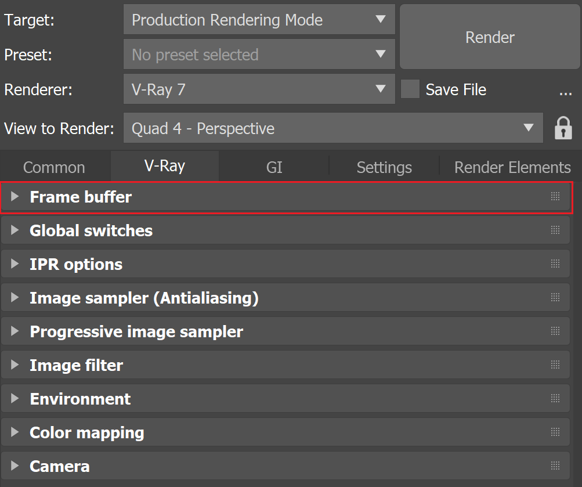This screenshot has width=582, height=487.
Task: Click the Global switches rollout grip handle
Action: click(x=555, y=230)
